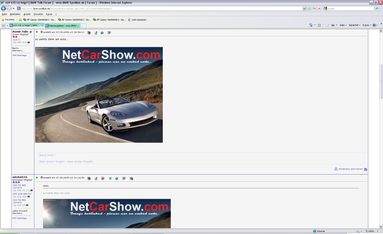Viewport: 383px width, 234px height.
Task: Click profile icon in Asmir.Tulic's post header
Action: [x=89, y=33]
